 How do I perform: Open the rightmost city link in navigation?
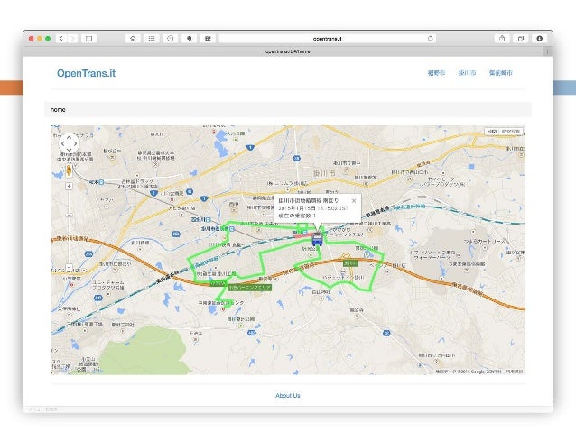click(501, 73)
